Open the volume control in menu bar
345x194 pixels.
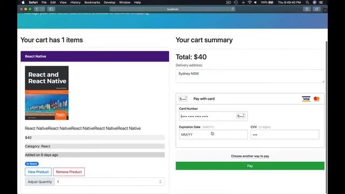coord(256,2)
